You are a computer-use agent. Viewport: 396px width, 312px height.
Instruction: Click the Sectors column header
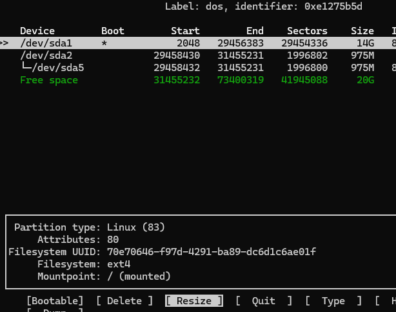click(x=307, y=31)
